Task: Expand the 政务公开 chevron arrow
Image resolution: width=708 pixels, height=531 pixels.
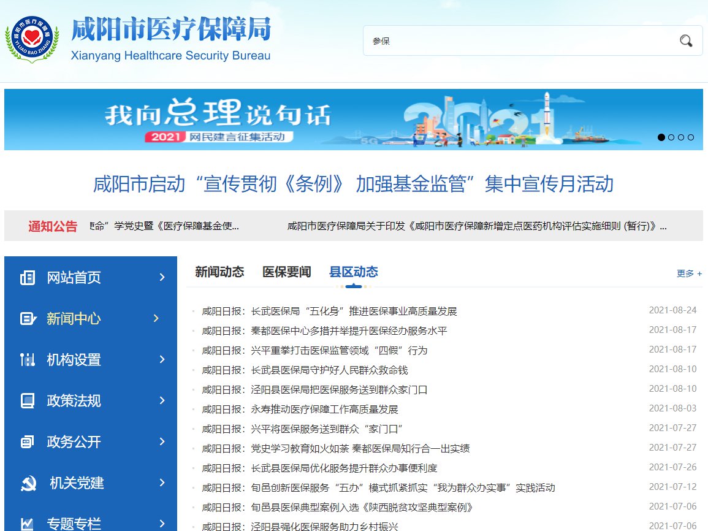Action: click(x=162, y=442)
